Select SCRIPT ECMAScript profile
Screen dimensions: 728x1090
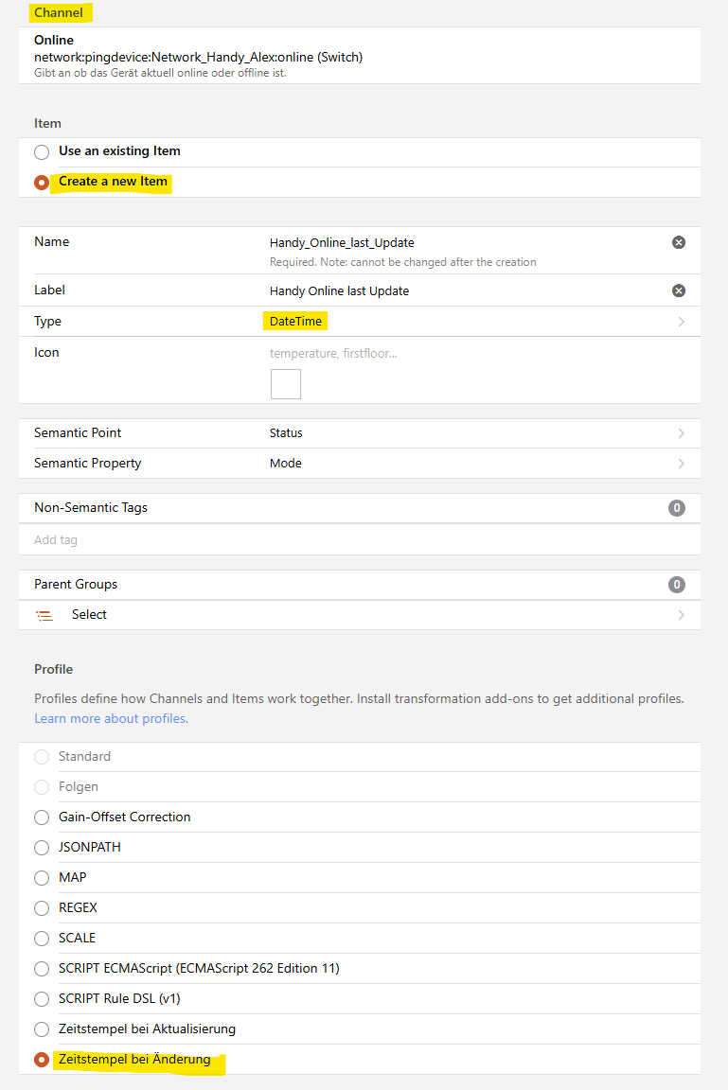coord(42,969)
